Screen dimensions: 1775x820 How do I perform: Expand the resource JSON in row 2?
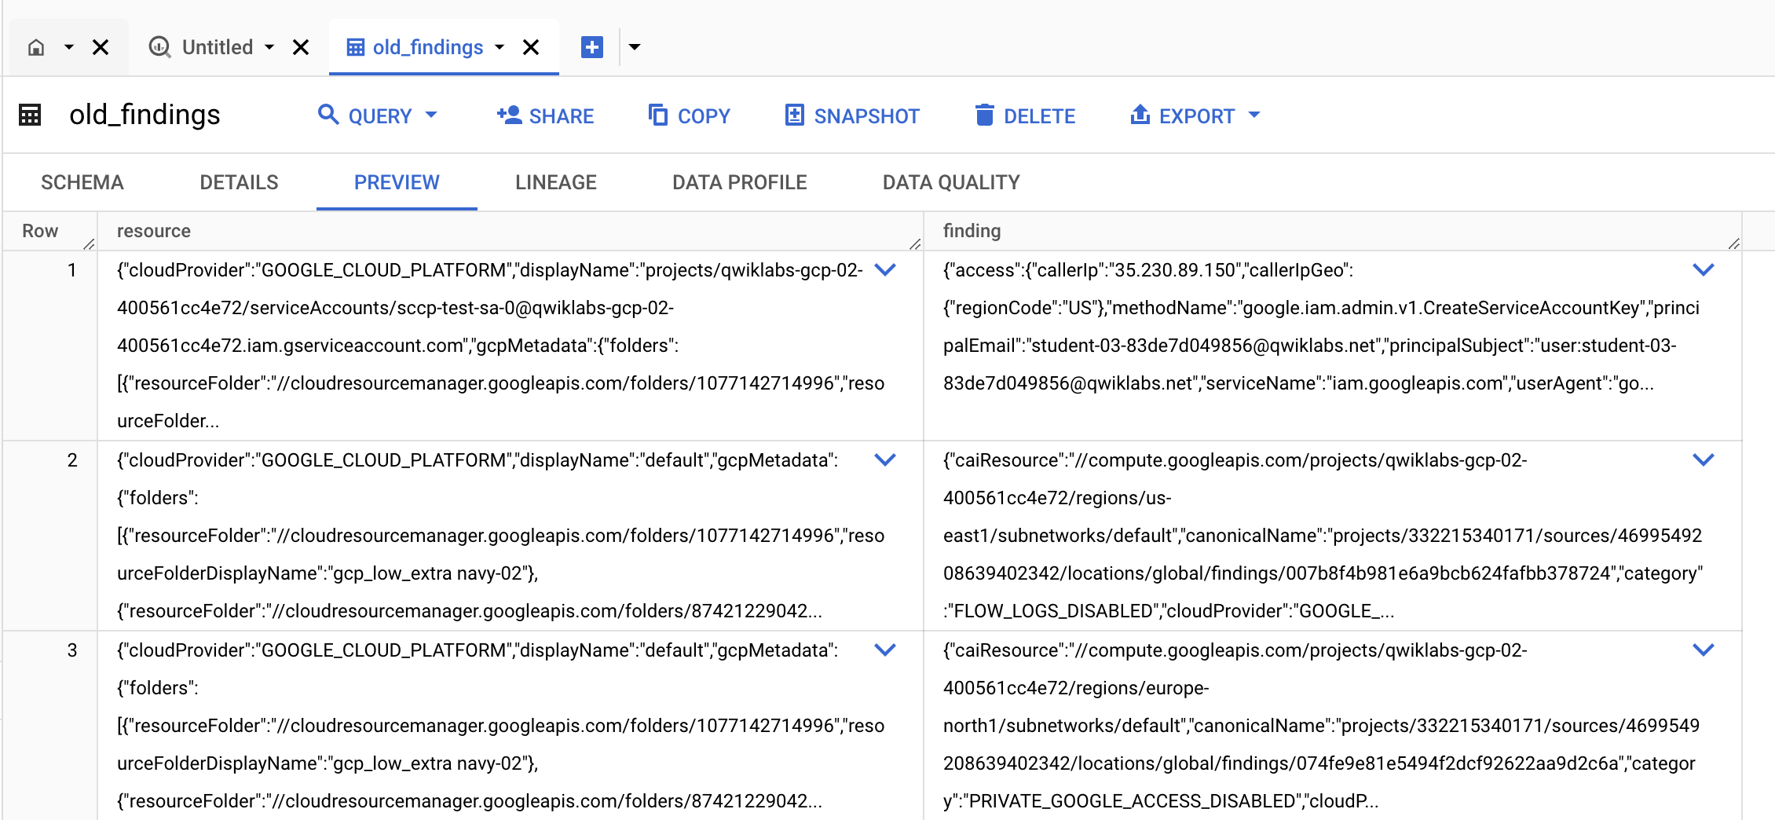tap(884, 460)
